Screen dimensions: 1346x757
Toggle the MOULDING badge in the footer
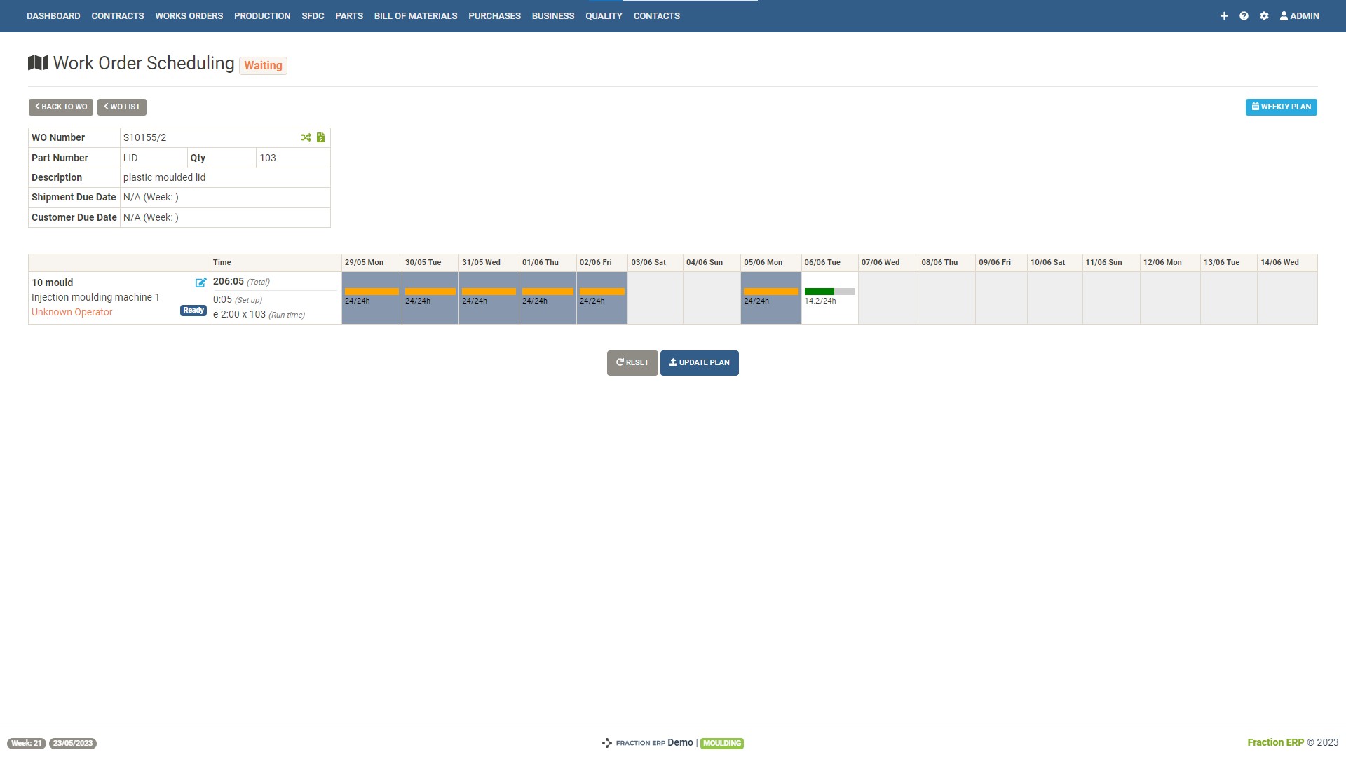pyautogui.click(x=721, y=743)
